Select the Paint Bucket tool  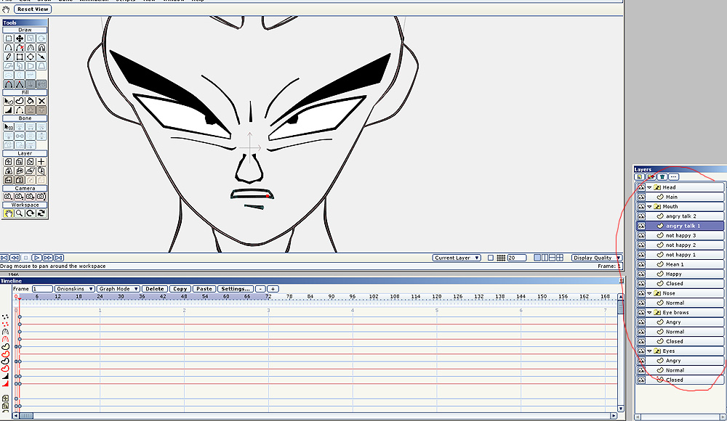point(31,101)
